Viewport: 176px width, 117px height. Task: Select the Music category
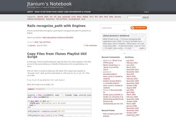[x=79, y=17]
